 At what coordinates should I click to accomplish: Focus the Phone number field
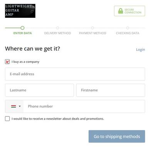click(x=84, y=106)
